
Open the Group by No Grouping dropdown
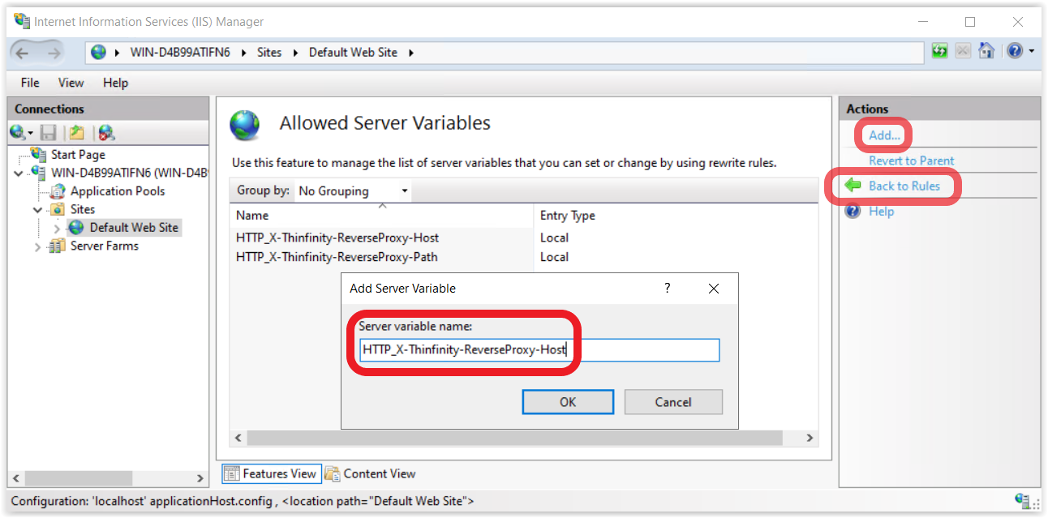pos(353,191)
